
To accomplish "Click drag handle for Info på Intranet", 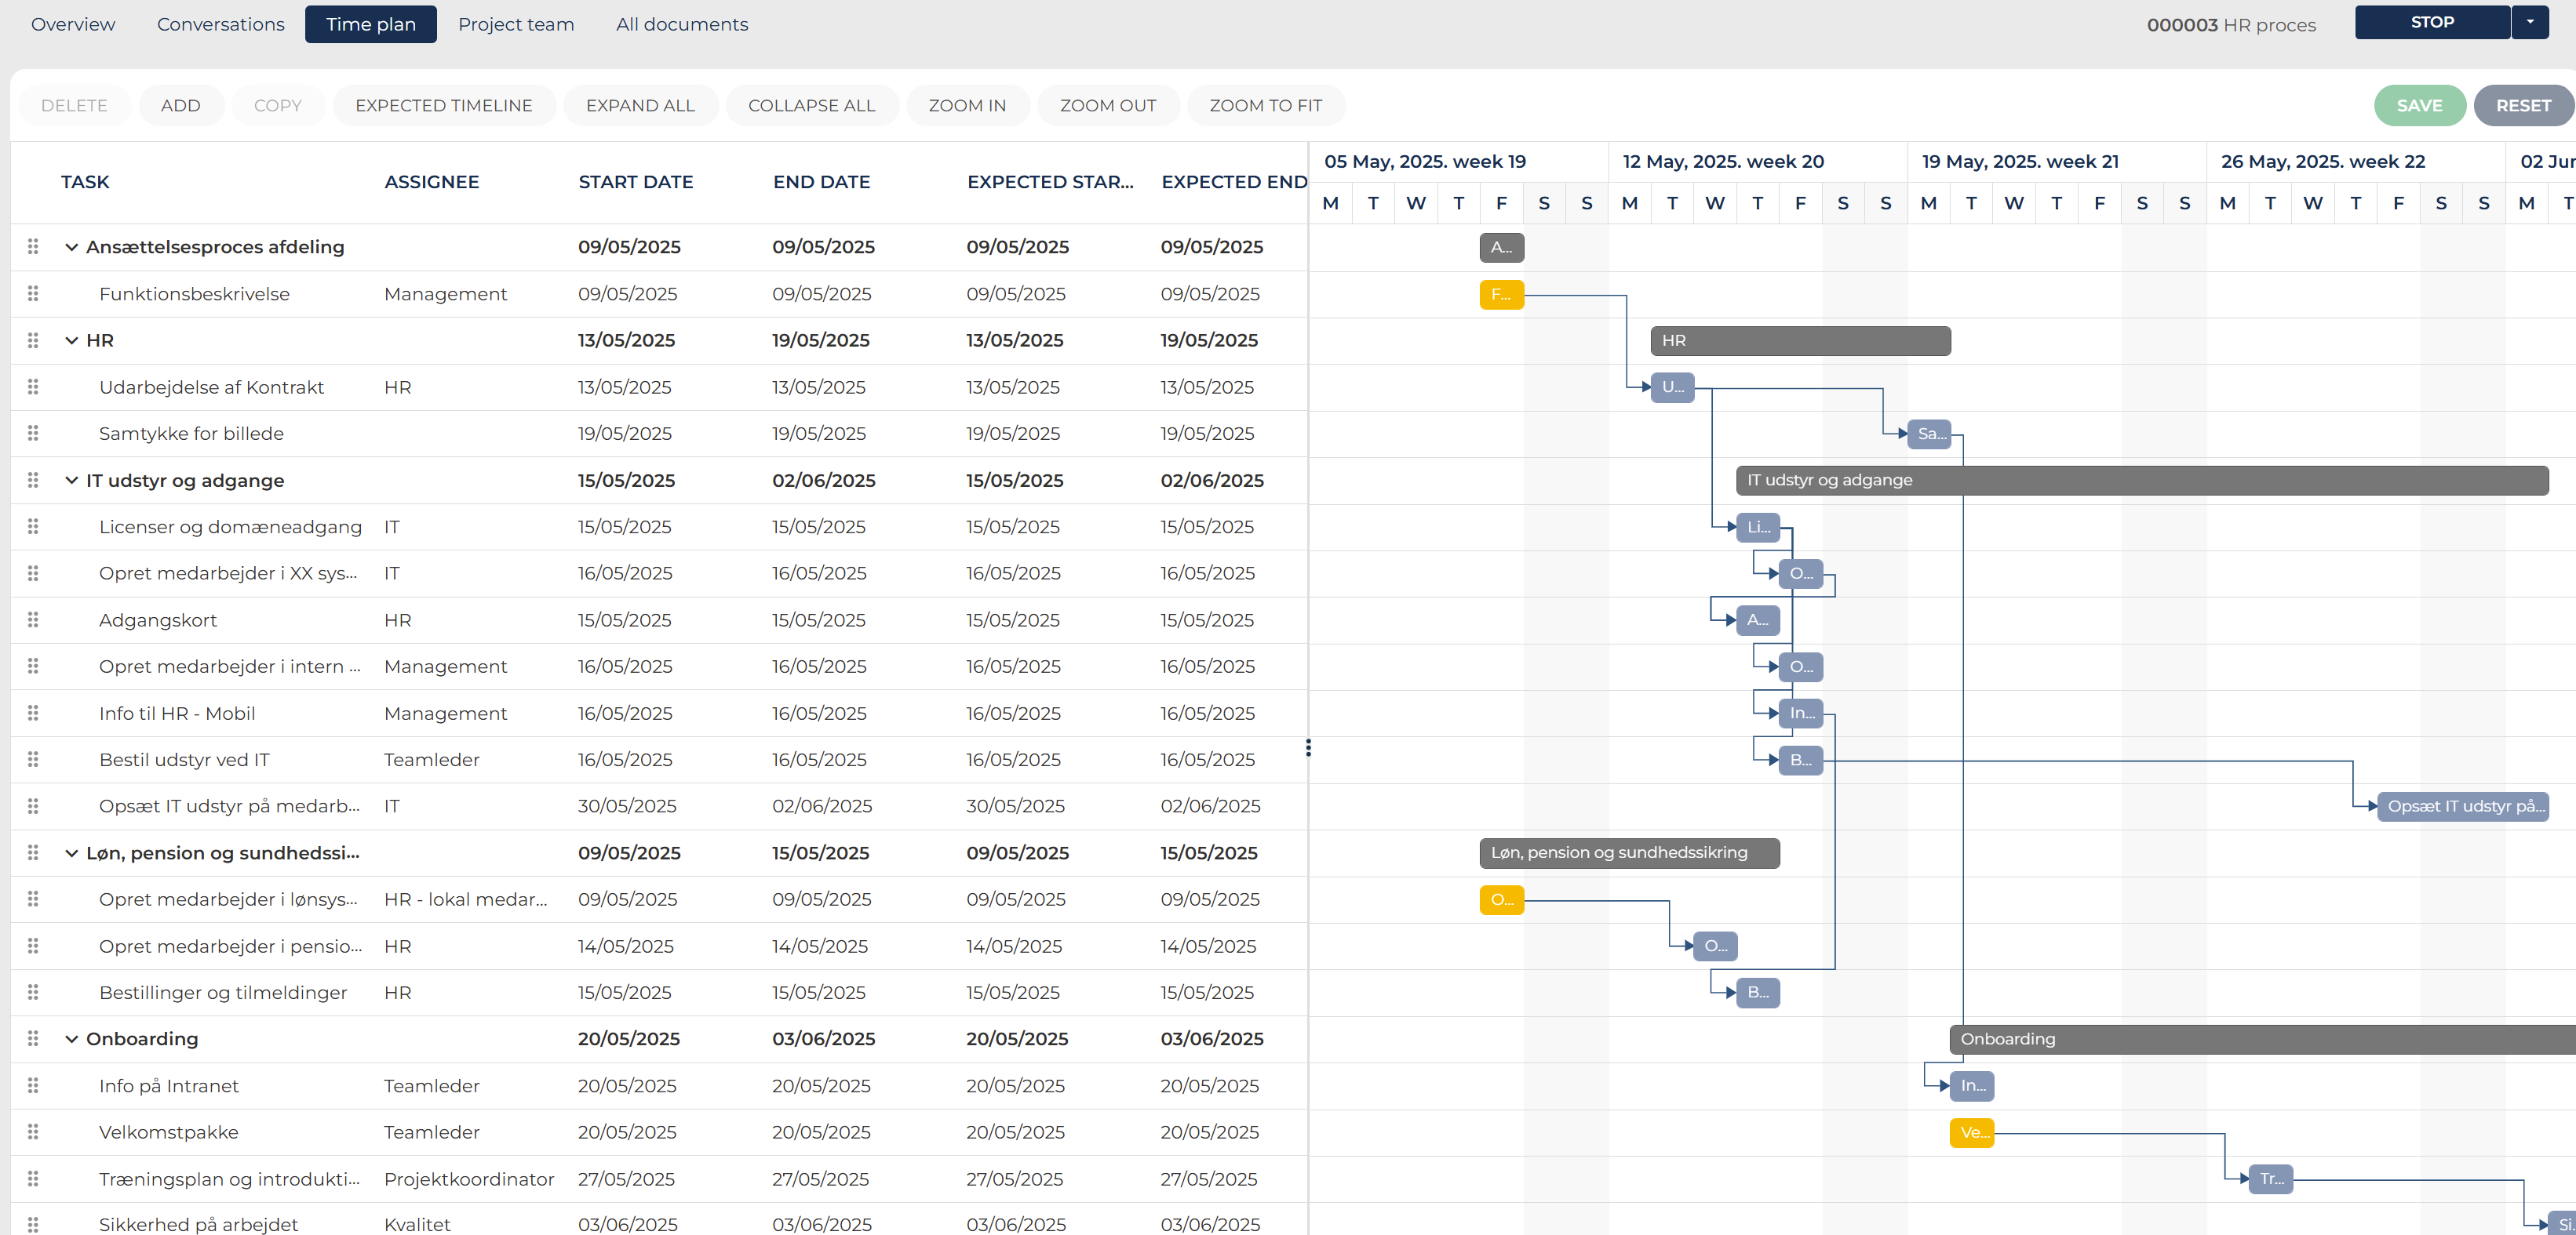I will click(33, 1085).
